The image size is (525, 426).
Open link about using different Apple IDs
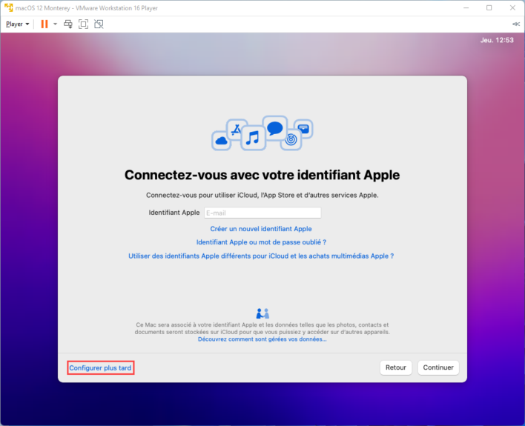tap(261, 256)
